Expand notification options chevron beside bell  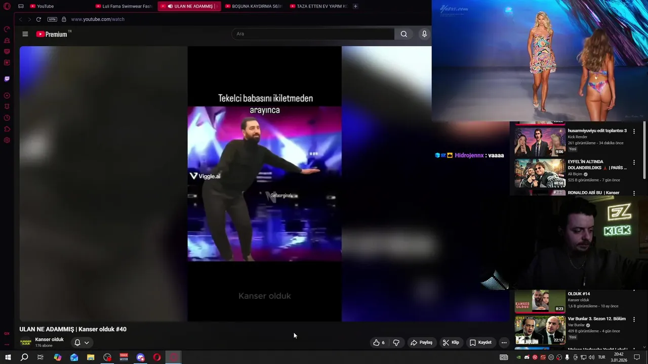(87, 342)
